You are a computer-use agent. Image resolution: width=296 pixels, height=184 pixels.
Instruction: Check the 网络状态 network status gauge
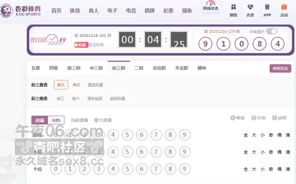(211, 6)
